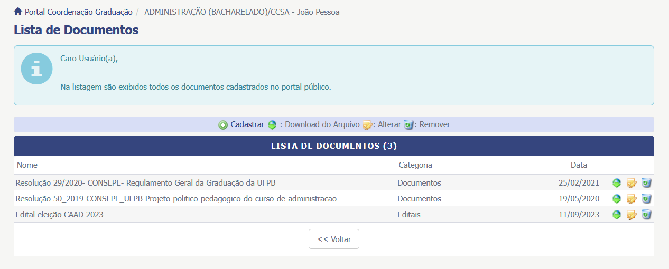Remove the Edital eleição CAAD 2023 document

click(x=646, y=215)
